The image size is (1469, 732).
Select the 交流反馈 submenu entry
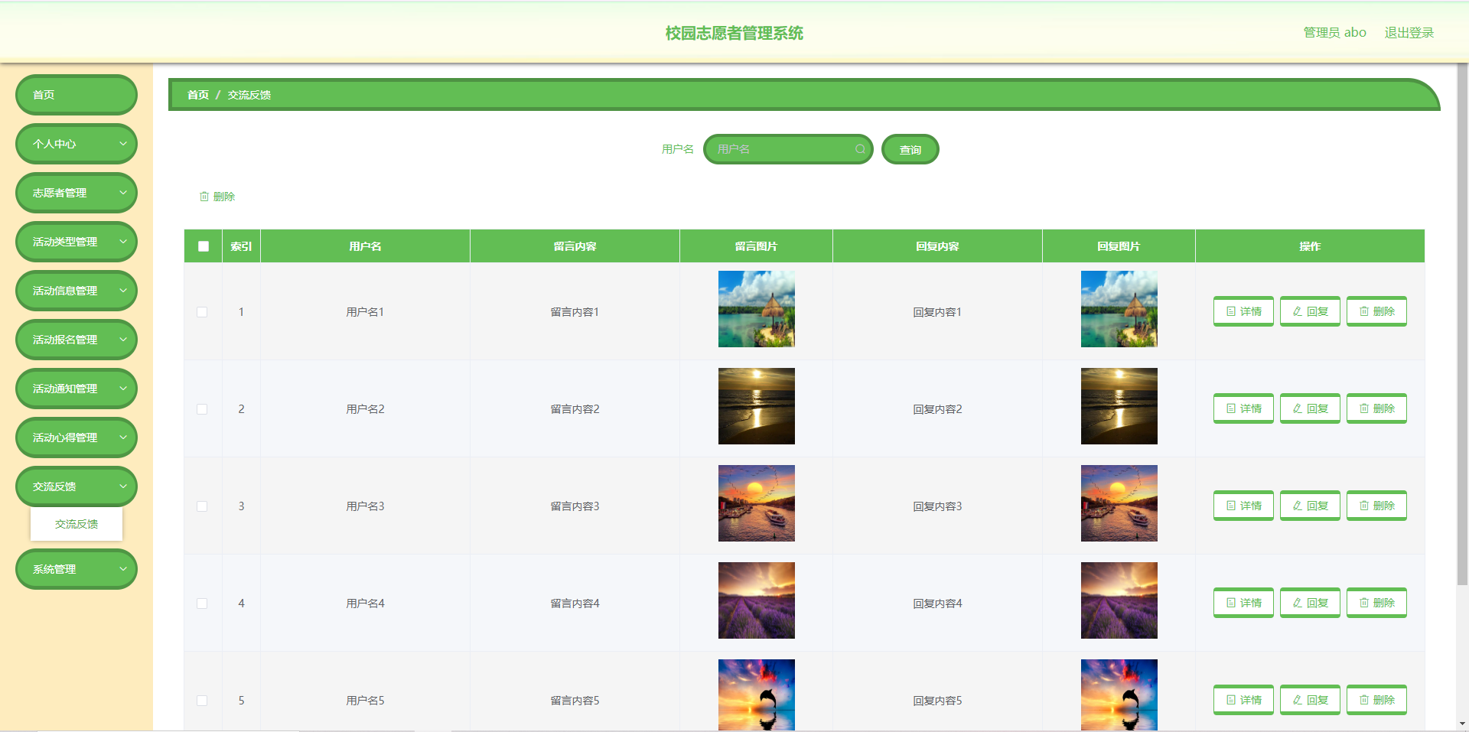coord(76,524)
